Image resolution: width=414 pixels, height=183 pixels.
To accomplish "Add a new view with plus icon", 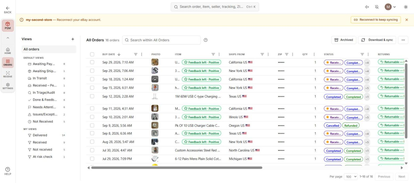I will [x=73, y=39].
